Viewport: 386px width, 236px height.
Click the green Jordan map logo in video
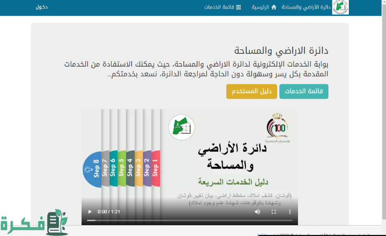(x=181, y=127)
